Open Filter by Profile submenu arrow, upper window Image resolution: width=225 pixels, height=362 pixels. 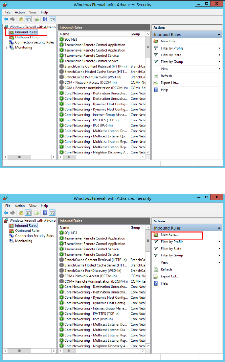point(219,48)
